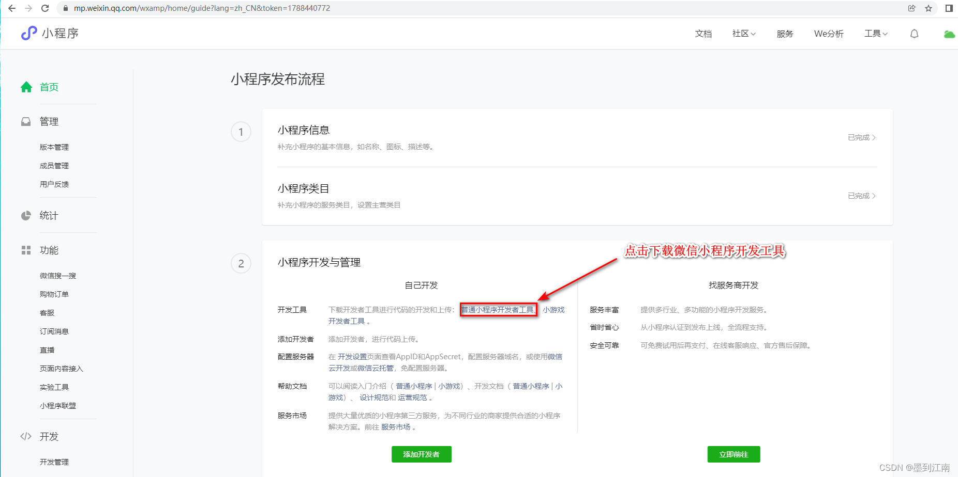958x477 pixels.
Task: Select 功能 section in sidebar
Action: click(x=49, y=250)
